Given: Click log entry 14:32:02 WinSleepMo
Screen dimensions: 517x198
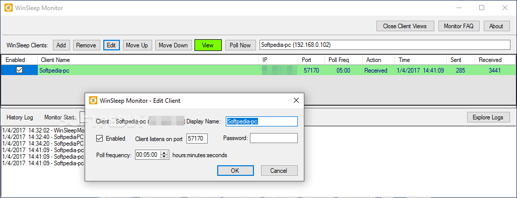Looking at the screenshot, I should point(43,130).
